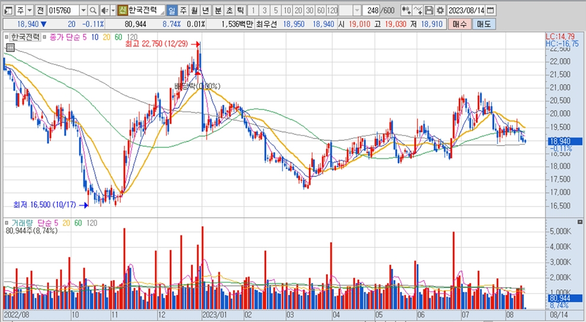Click the open price value 19,010
Image resolution: width=586 pixels, height=322 pixels.
tap(359, 24)
